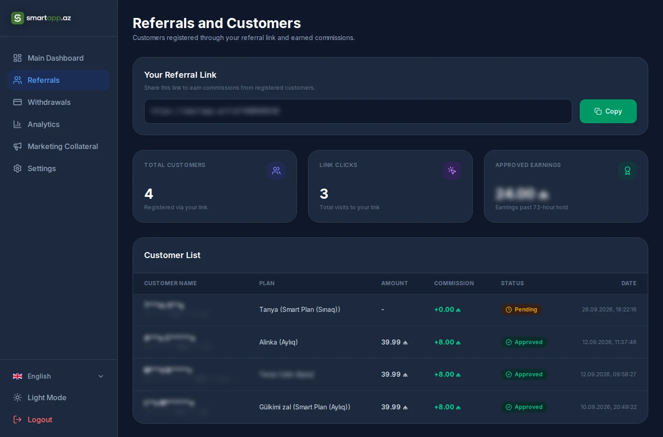Click the smartapp.az logo icon
The width and height of the screenshot is (663, 437).
(x=17, y=18)
